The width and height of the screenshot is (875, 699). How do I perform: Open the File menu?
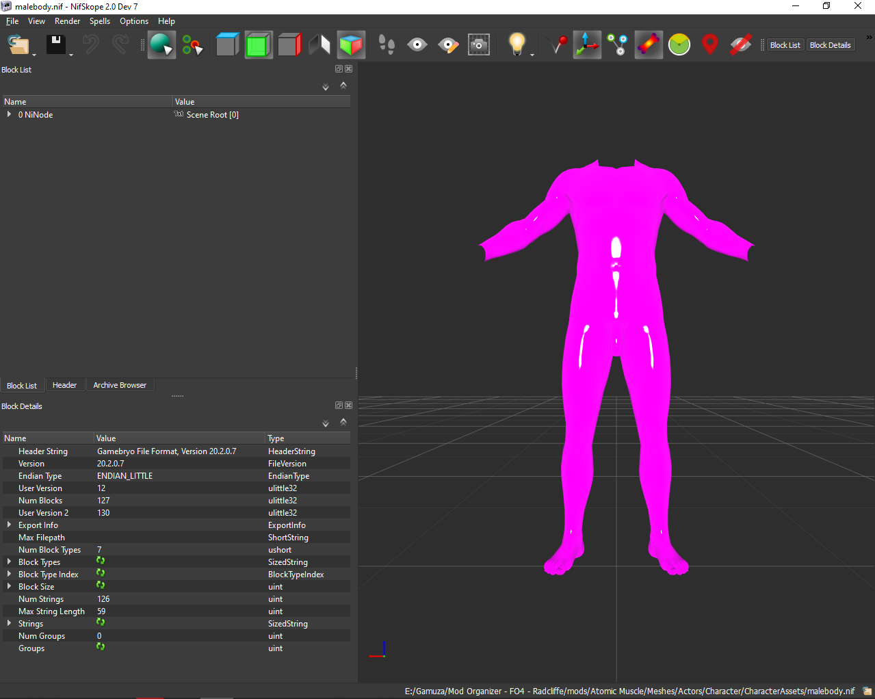tap(12, 21)
